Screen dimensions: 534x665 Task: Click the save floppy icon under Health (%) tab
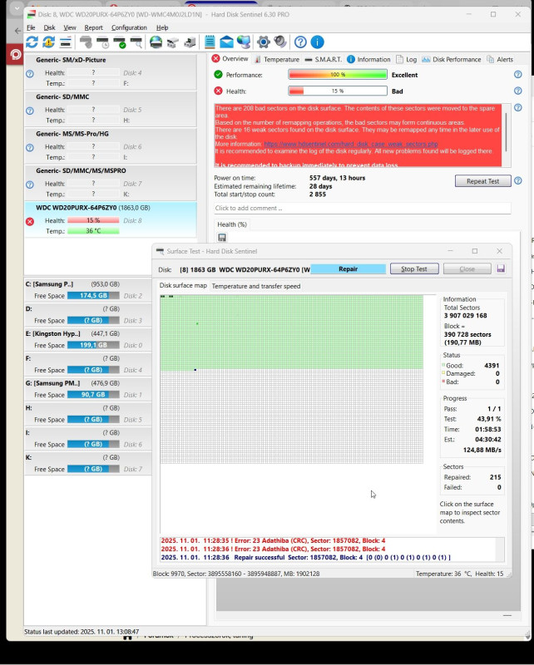[222, 238]
